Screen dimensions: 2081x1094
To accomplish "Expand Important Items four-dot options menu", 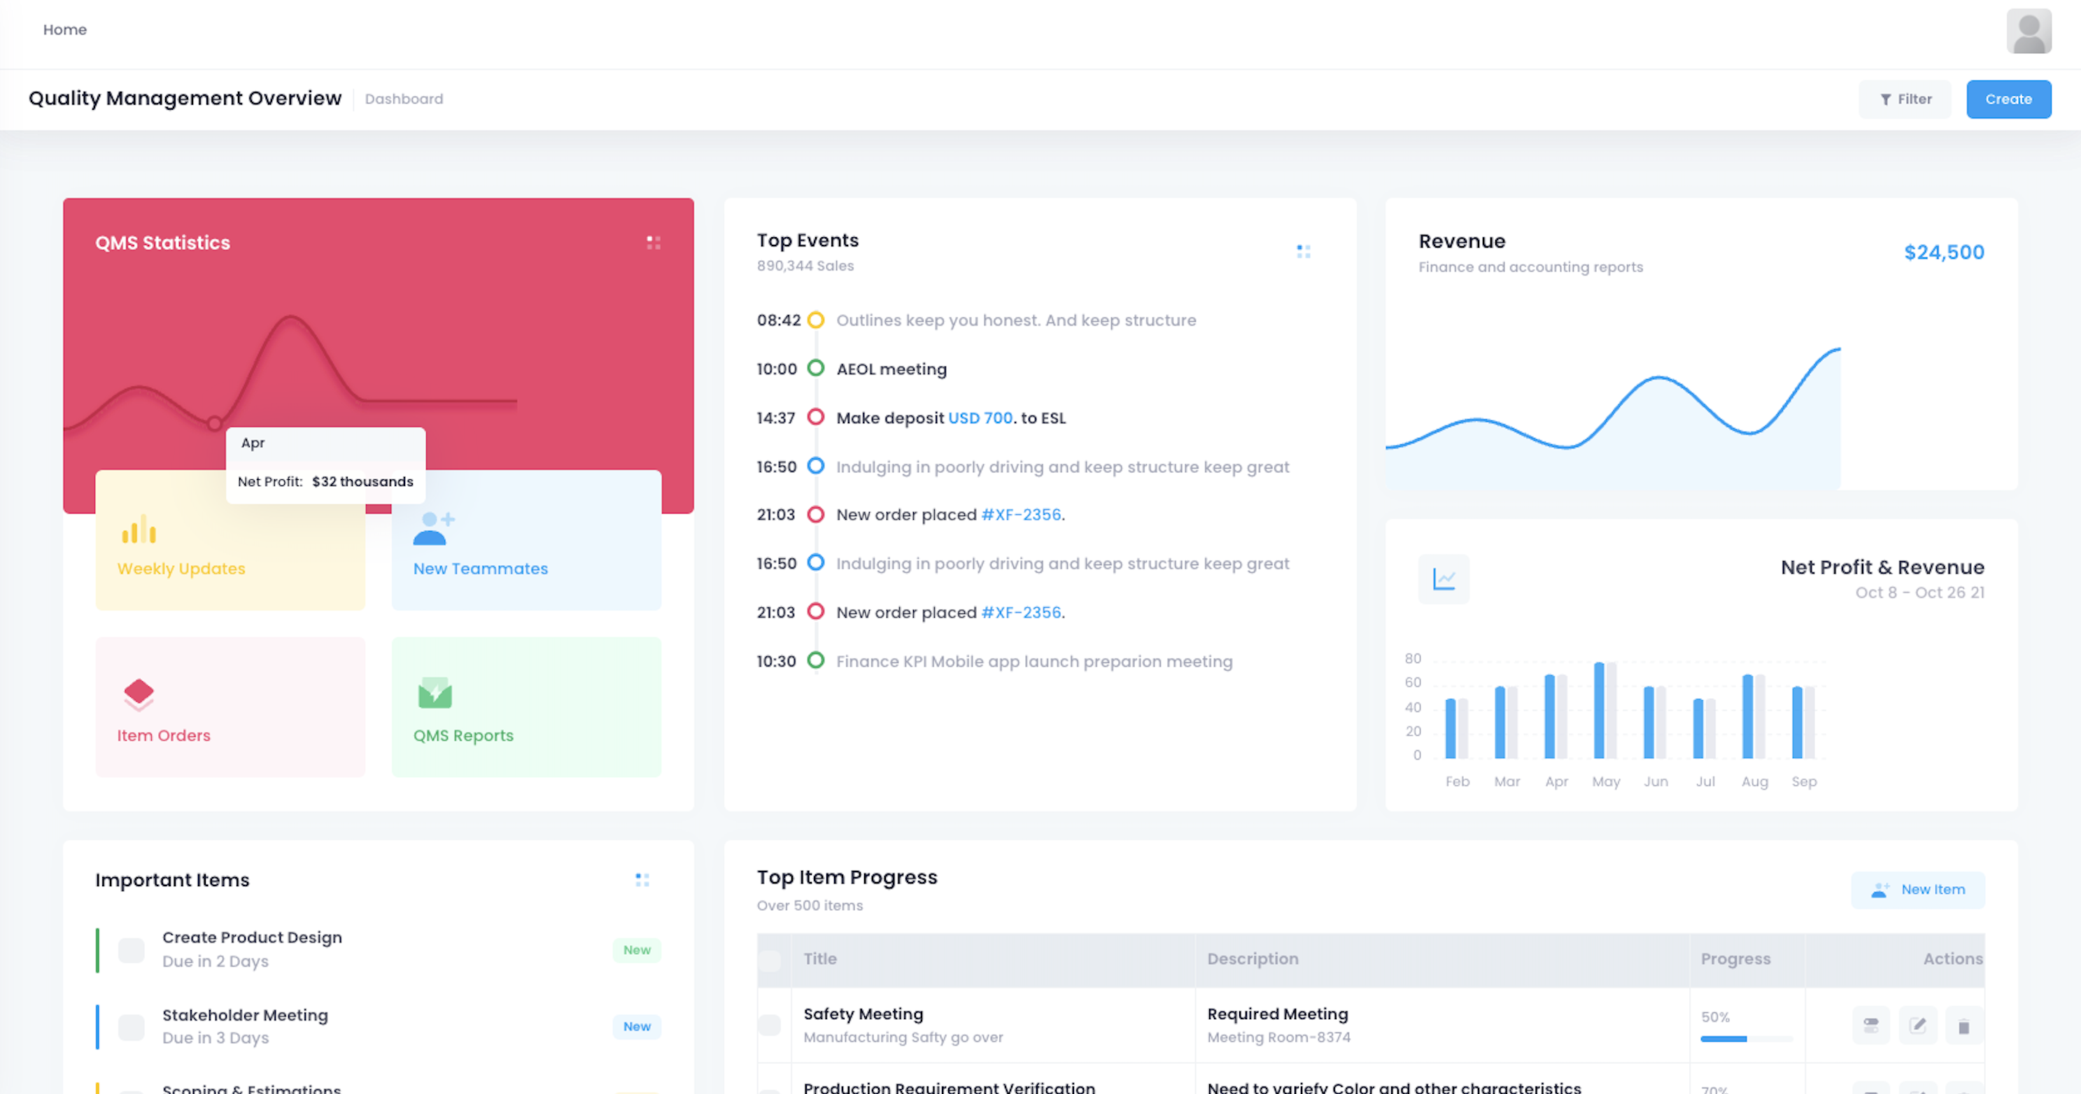I will pos(642,879).
